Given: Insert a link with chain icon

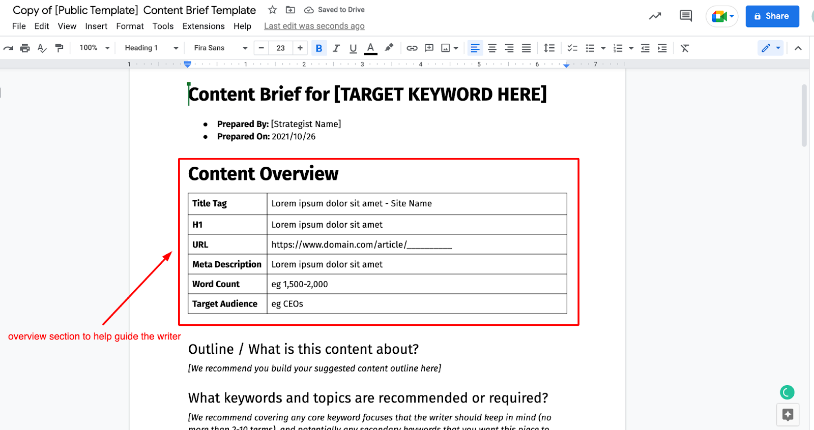Looking at the screenshot, I should 412,48.
